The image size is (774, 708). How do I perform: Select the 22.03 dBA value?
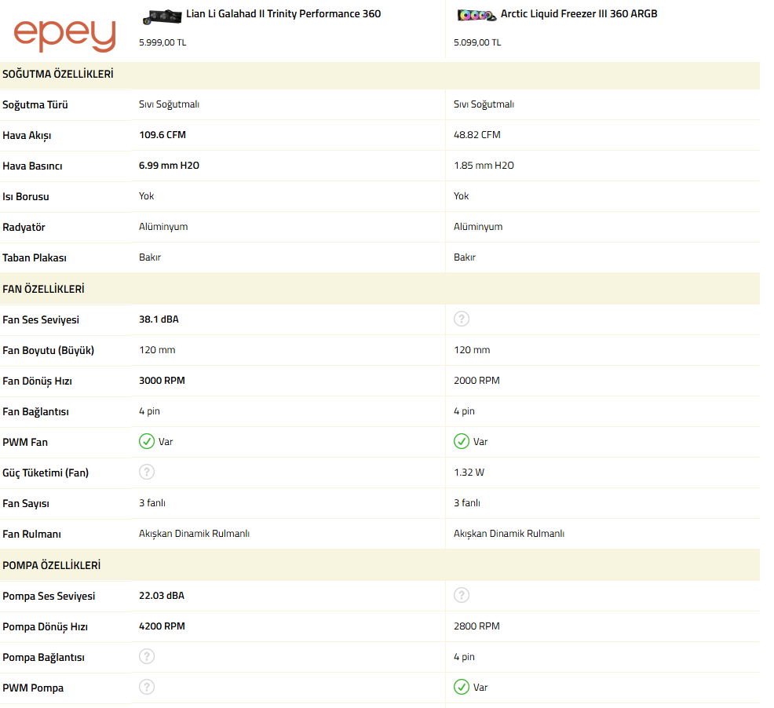(162, 596)
